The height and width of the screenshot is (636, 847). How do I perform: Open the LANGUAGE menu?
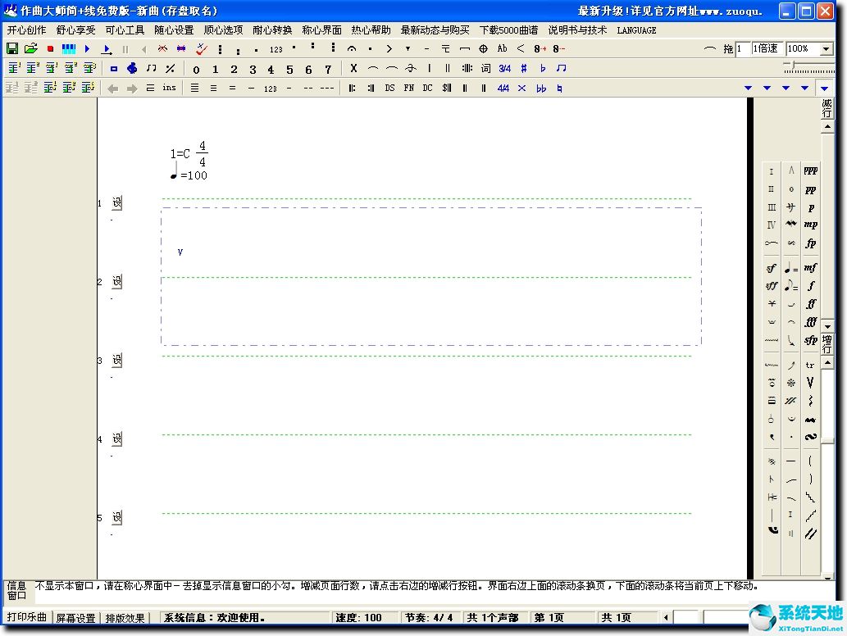636,30
